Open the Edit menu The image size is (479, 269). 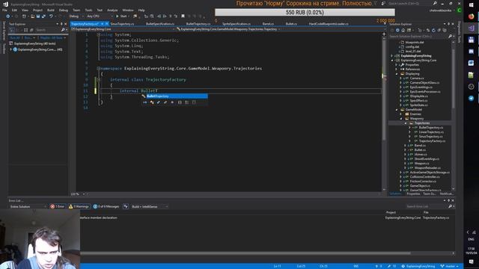14,10
